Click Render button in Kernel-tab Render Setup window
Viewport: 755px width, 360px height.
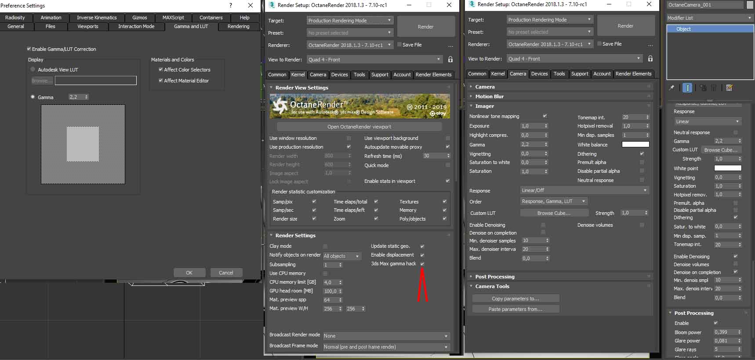425,27
